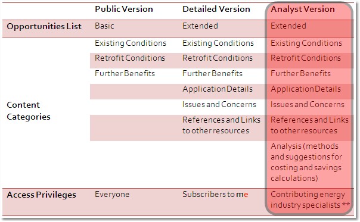Click Further Benefits in Analyst Version column
The height and width of the screenshot is (222, 360).
point(300,74)
